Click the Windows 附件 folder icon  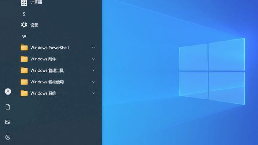(x=24, y=59)
